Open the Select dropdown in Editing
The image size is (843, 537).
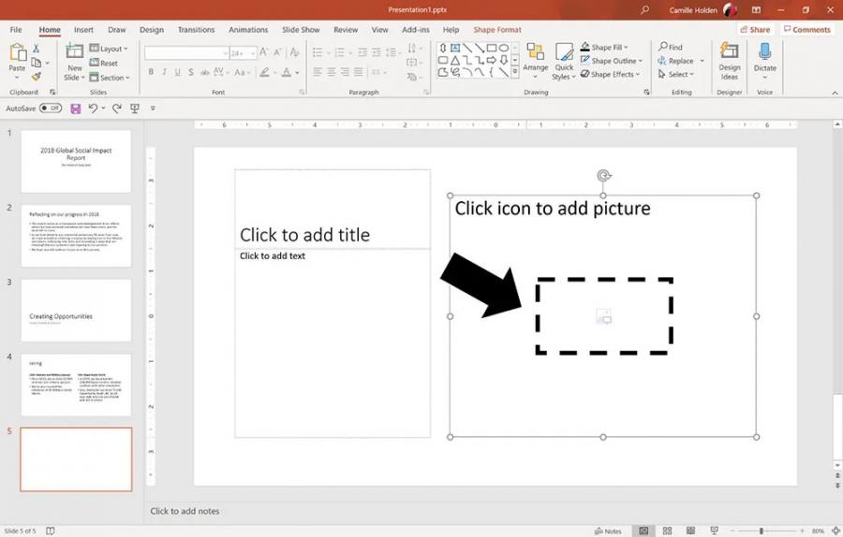click(x=676, y=74)
